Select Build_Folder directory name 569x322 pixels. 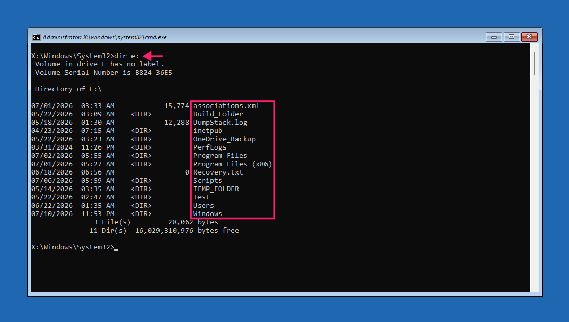[218, 114]
